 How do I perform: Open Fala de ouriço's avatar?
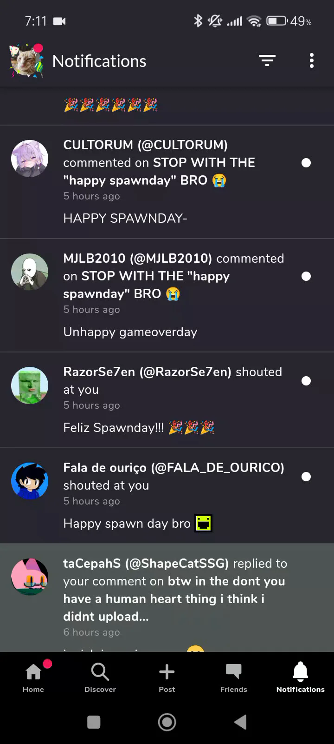point(30,481)
